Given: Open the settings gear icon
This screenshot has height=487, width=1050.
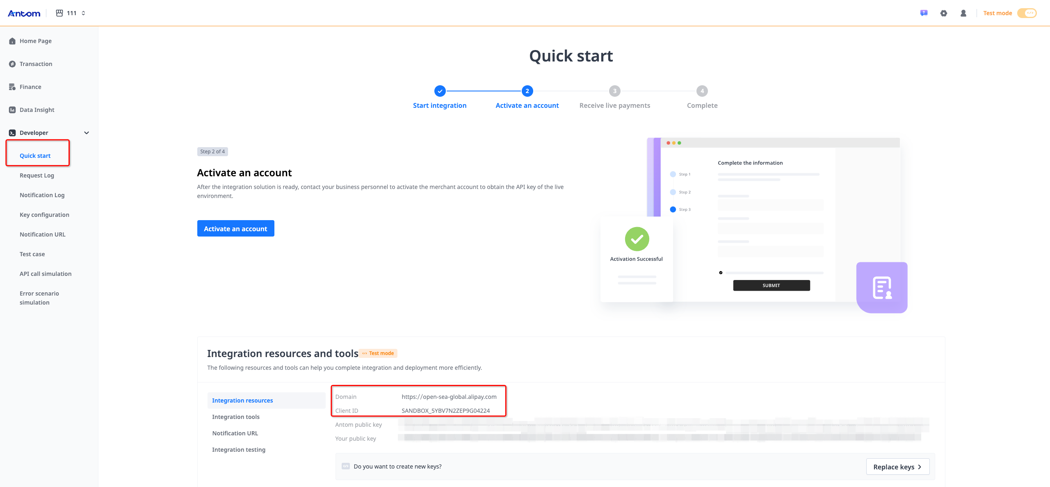Looking at the screenshot, I should (944, 13).
